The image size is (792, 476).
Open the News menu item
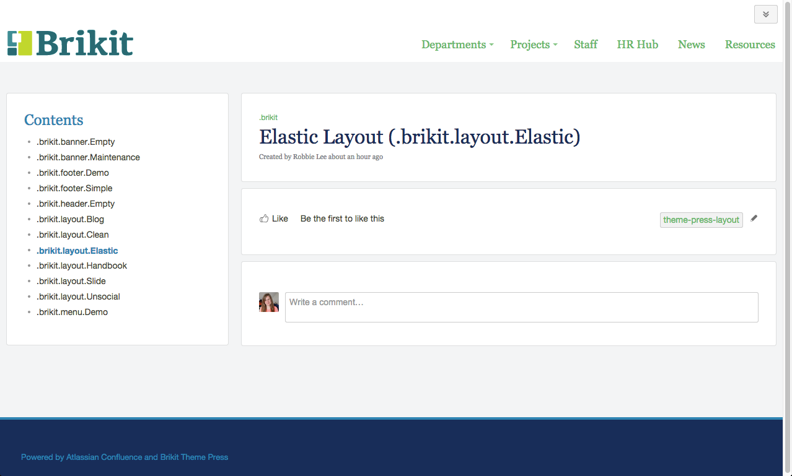click(x=691, y=45)
